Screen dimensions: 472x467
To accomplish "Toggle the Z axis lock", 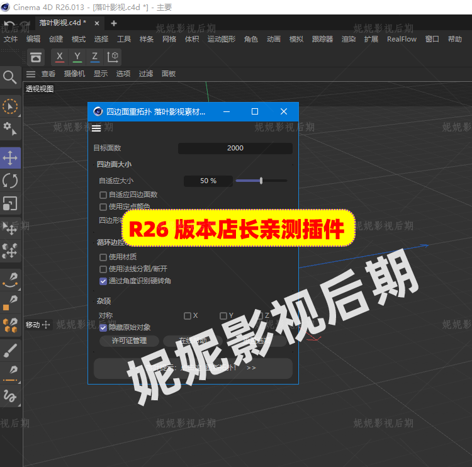I will pos(95,57).
